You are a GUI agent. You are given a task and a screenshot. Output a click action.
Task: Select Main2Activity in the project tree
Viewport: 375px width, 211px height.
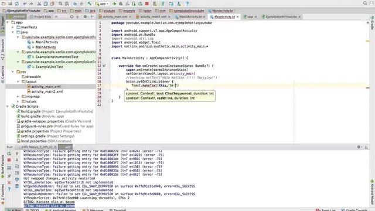point(47,42)
